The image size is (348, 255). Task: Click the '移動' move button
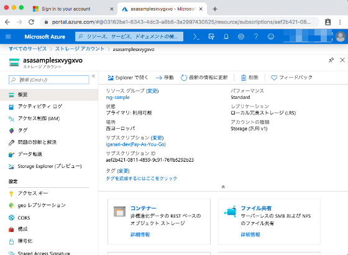point(165,78)
